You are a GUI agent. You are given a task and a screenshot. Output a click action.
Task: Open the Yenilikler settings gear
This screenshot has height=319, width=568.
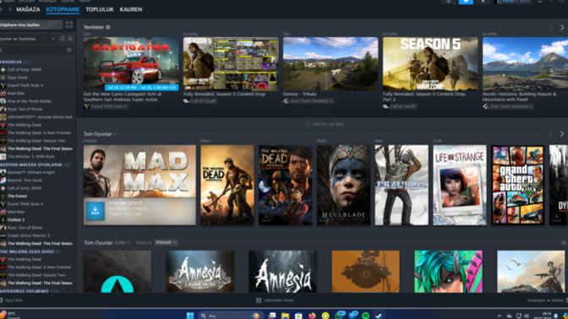point(108,27)
